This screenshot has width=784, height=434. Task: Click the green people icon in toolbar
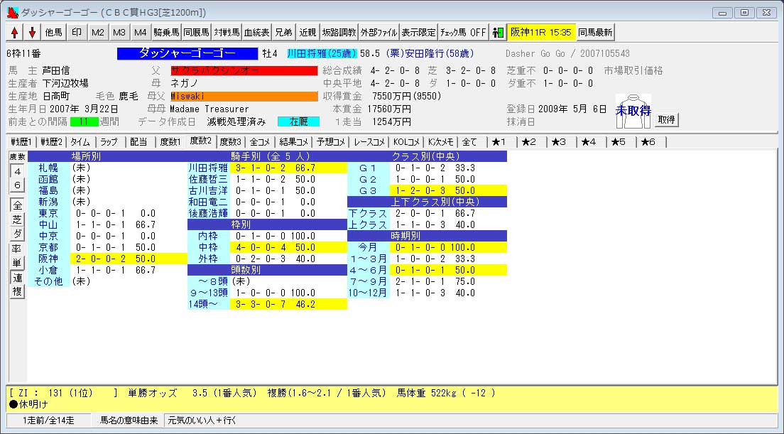click(x=498, y=32)
